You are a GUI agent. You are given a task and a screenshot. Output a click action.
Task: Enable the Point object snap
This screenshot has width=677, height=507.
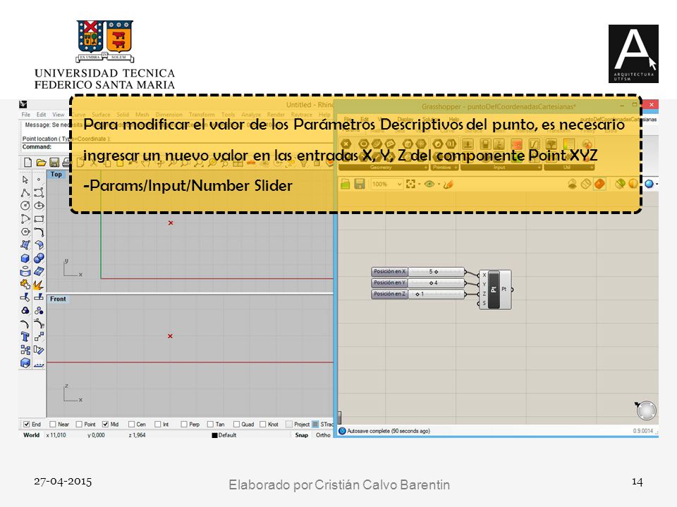tap(79, 424)
